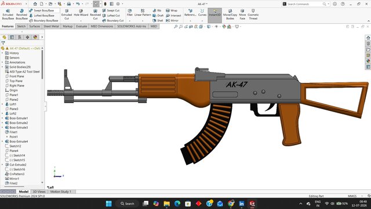Select the Wrap tool
The height and width of the screenshot is (209, 371).
pos(172,10)
